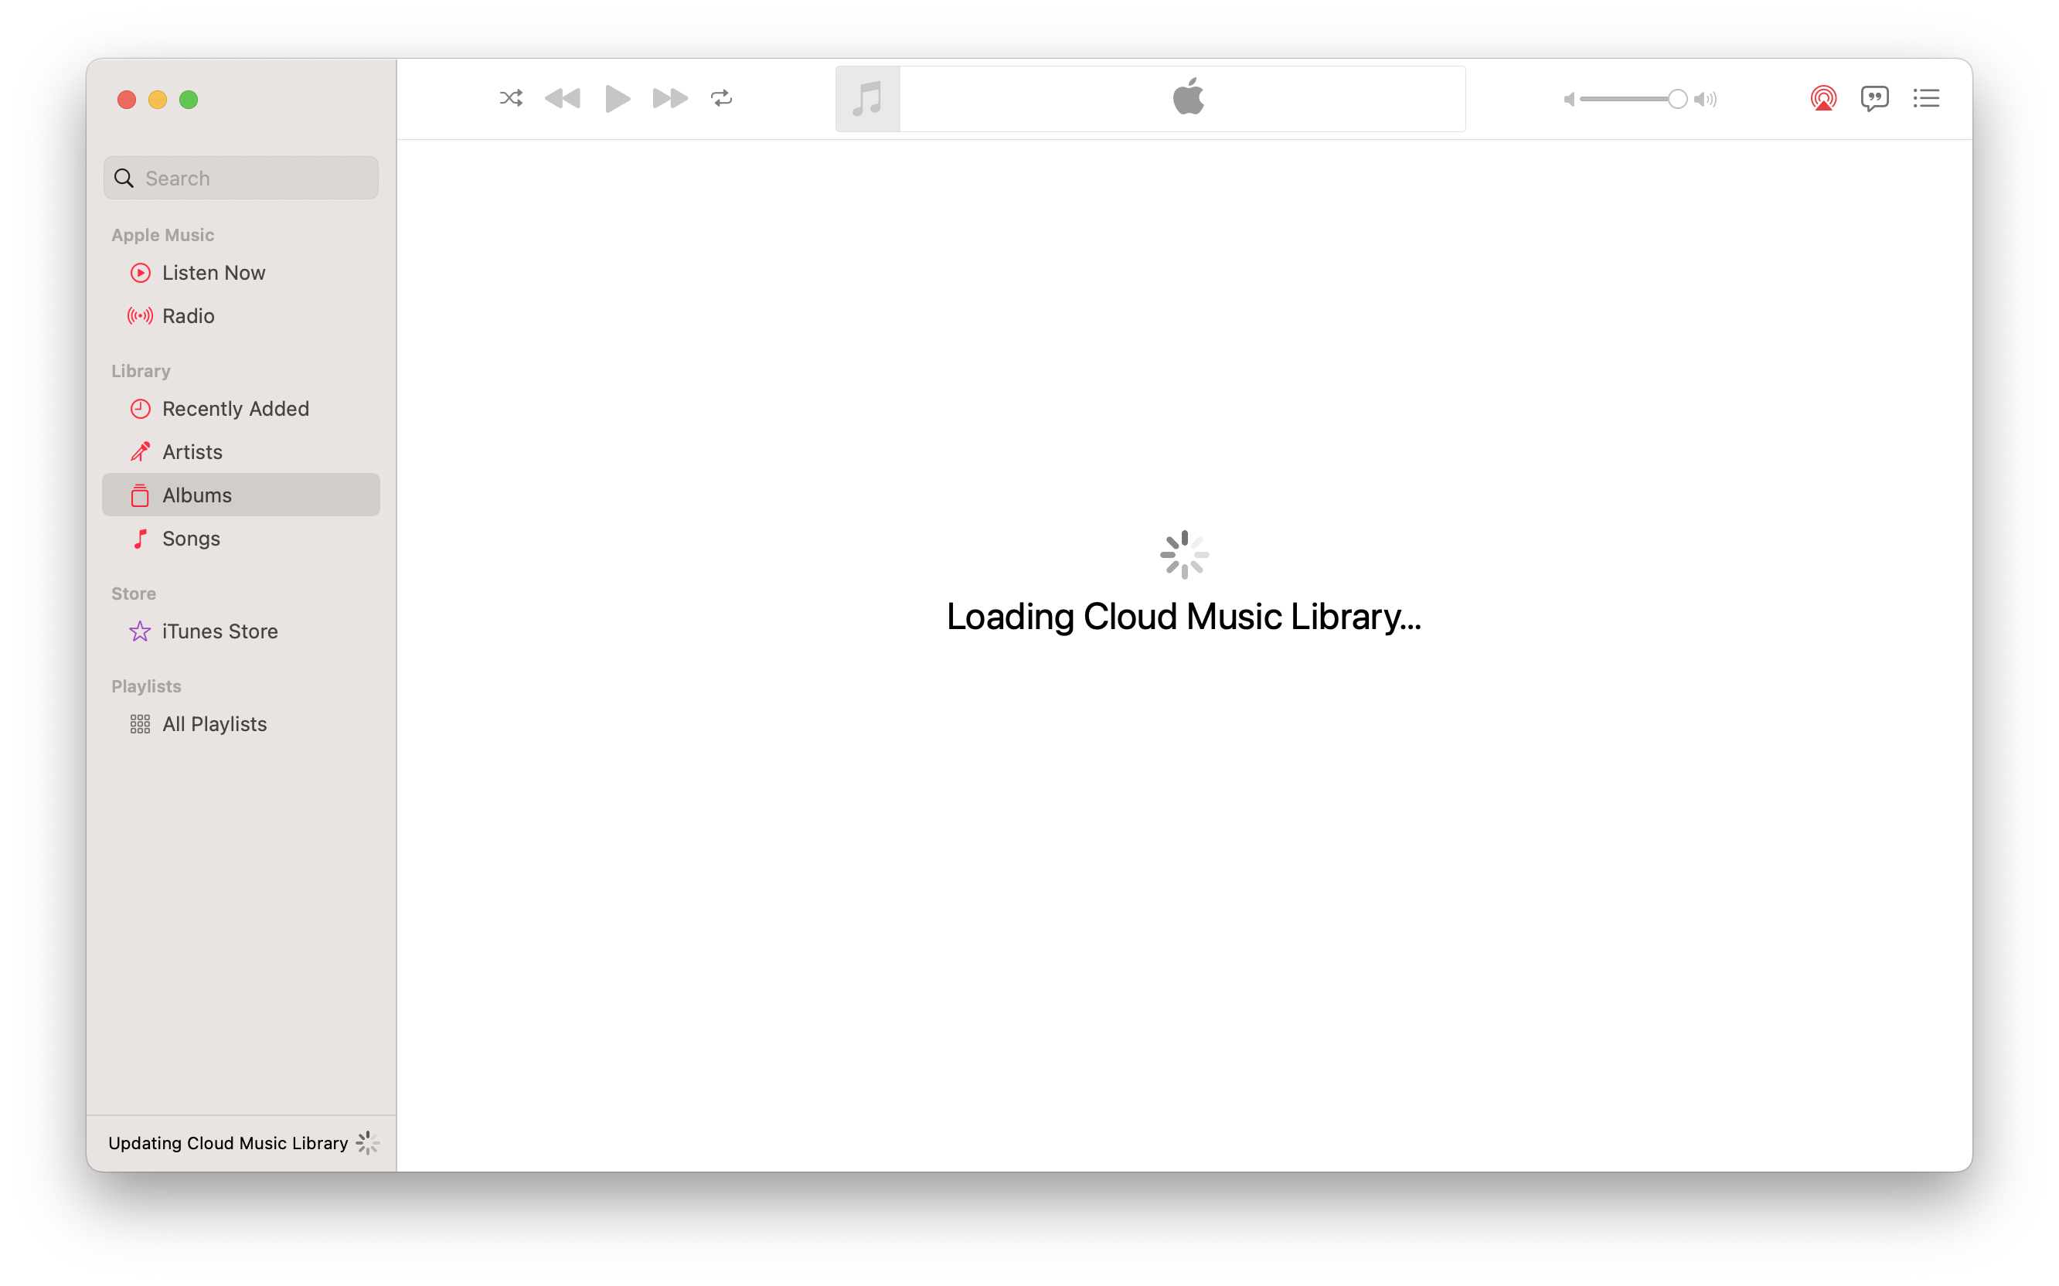
Task: Show the lyrics panel
Action: [x=1874, y=99]
